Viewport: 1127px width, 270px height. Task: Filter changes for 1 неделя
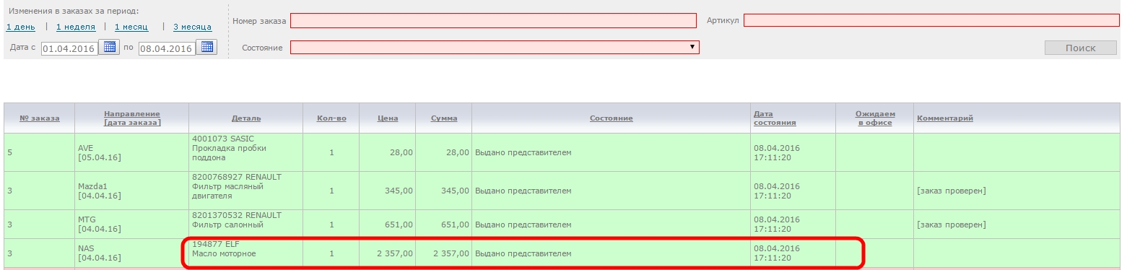76,27
